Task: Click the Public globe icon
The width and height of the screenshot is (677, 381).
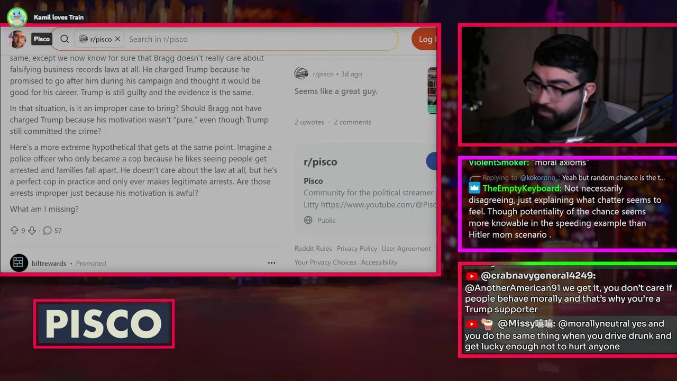Action: click(308, 220)
